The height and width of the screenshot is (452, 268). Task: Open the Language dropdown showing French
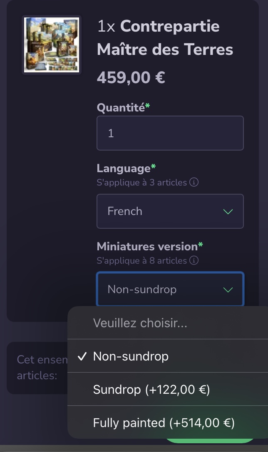(170, 211)
